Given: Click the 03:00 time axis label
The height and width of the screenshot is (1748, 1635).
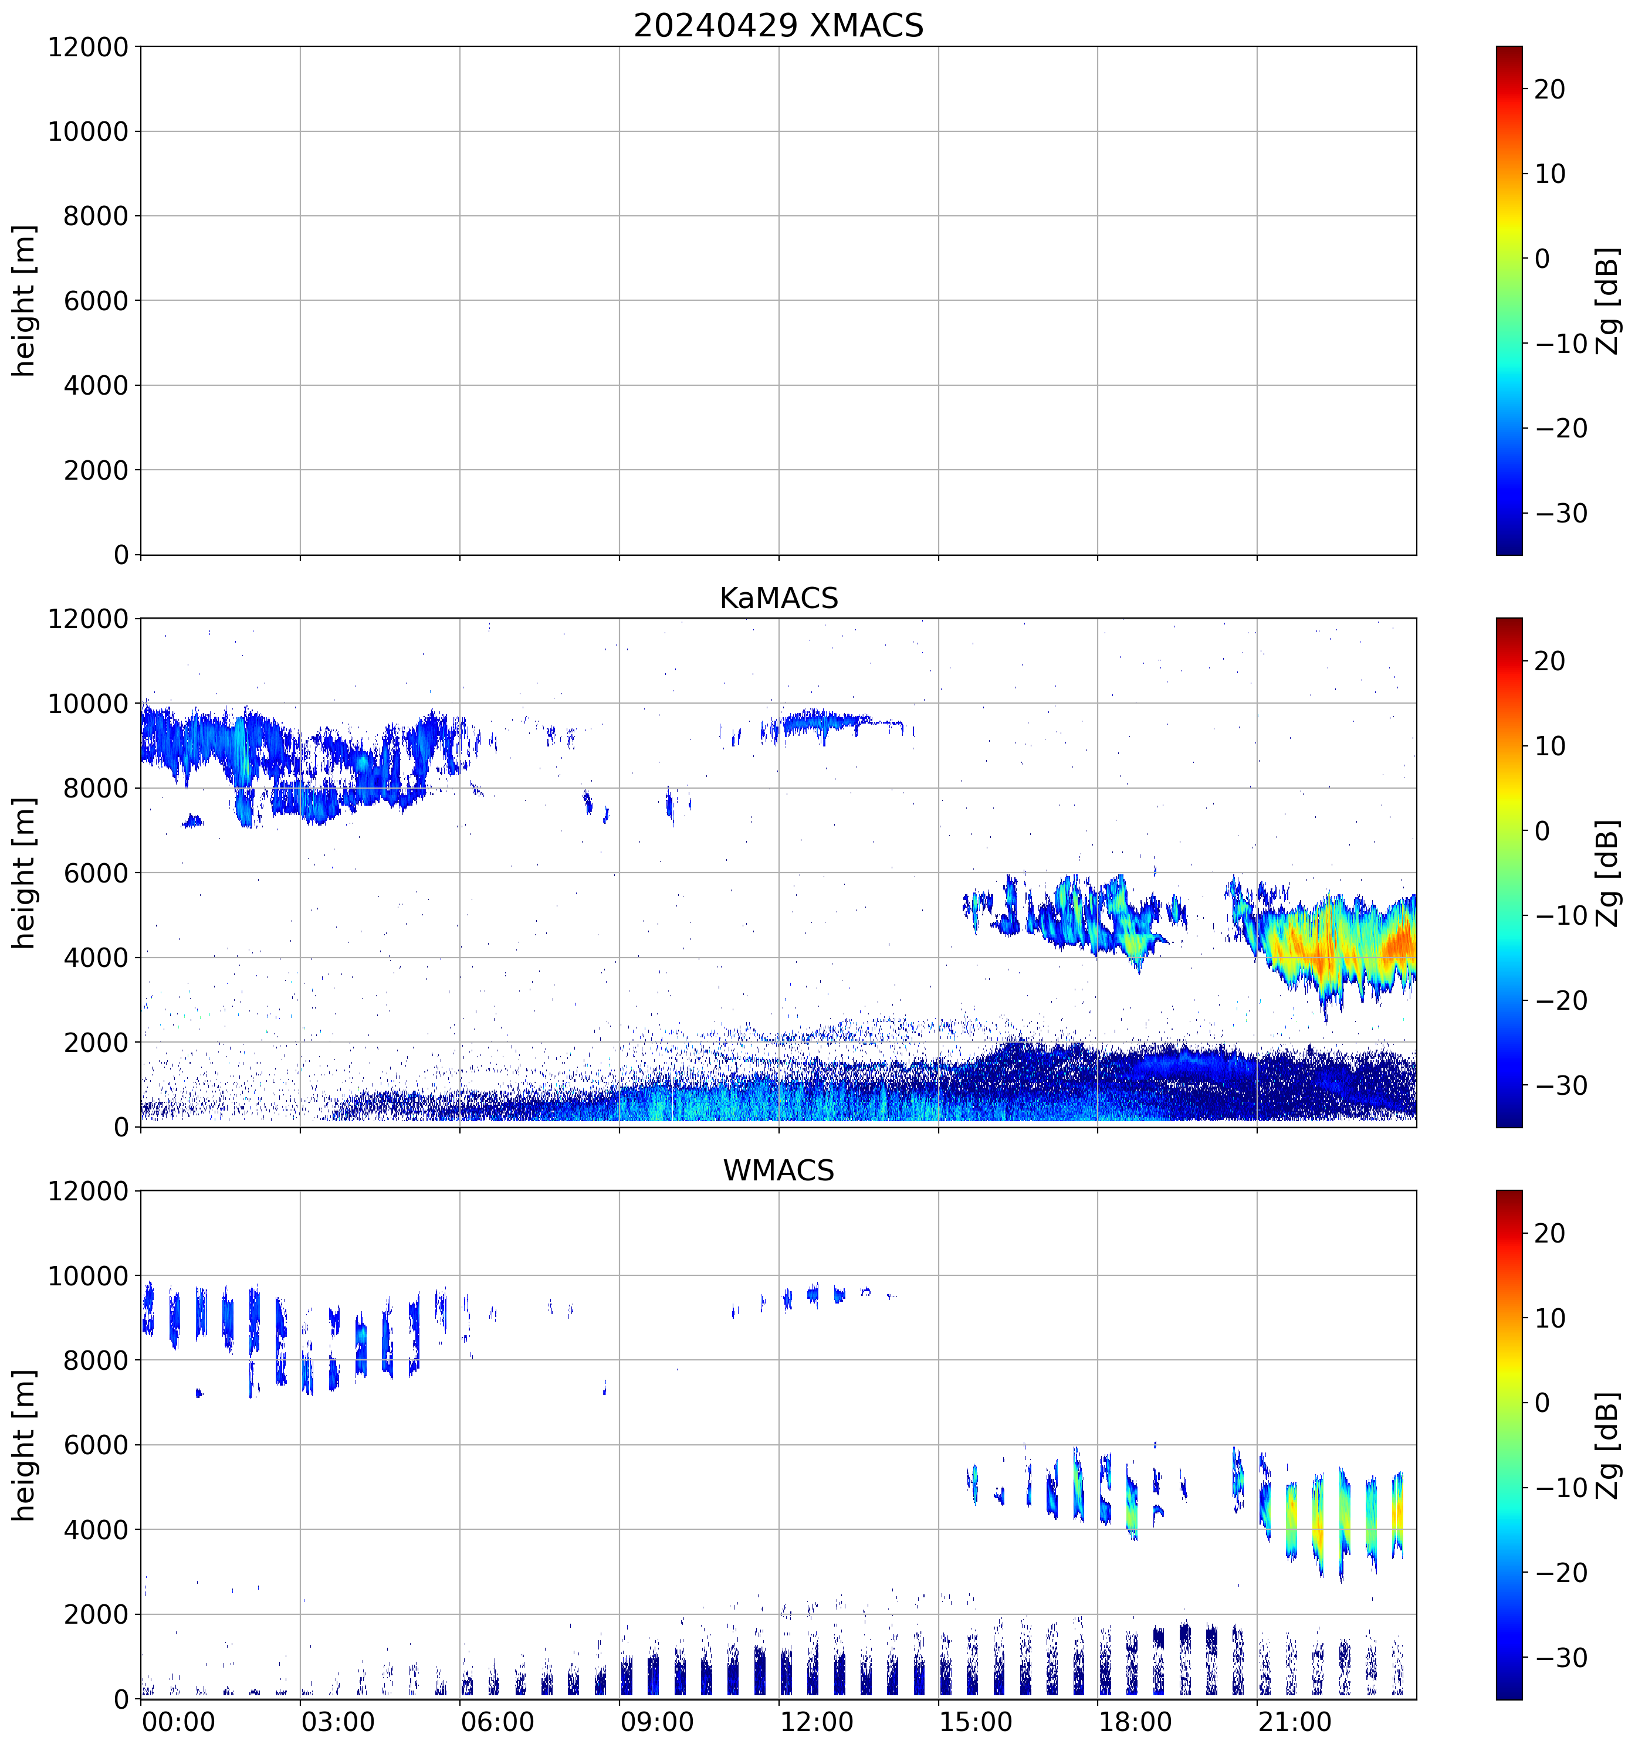Looking at the screenshot, I should coord(338,1722).
